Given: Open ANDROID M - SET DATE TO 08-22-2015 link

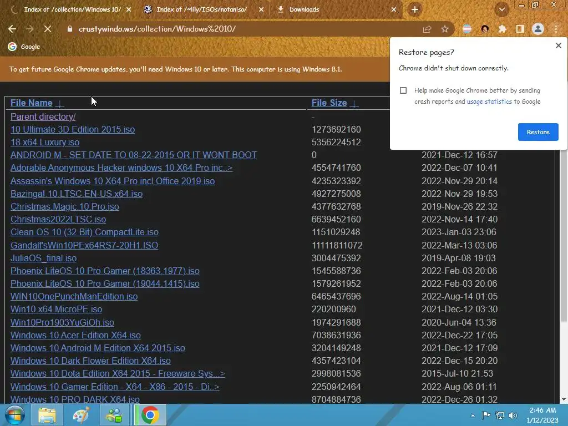Looking at the screenshot, I should (134, 155).
